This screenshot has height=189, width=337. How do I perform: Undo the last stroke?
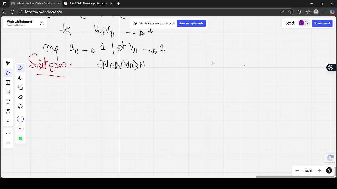tap(8, 134)
